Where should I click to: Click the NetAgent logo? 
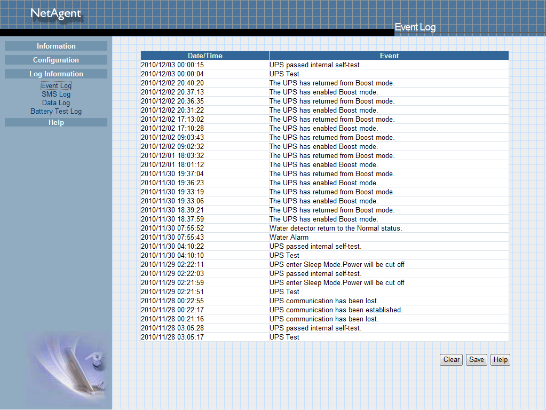56,13
